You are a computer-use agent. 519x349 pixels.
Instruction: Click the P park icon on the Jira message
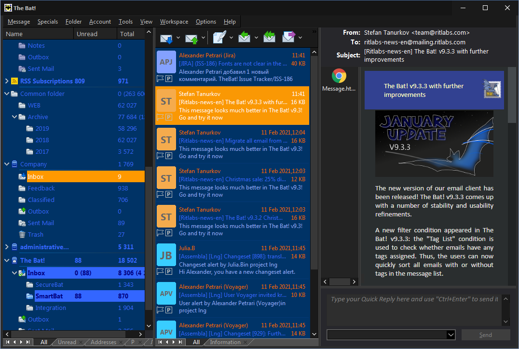[x=169, y=79]
